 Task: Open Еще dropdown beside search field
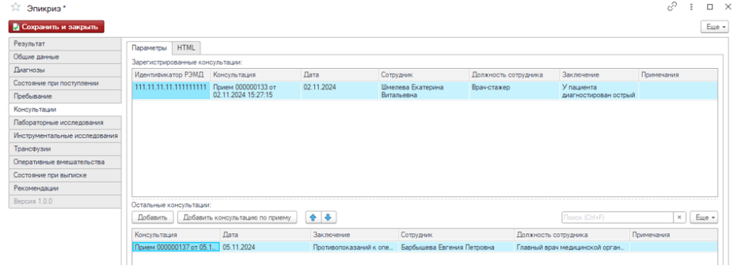click(x=703, y=217)
